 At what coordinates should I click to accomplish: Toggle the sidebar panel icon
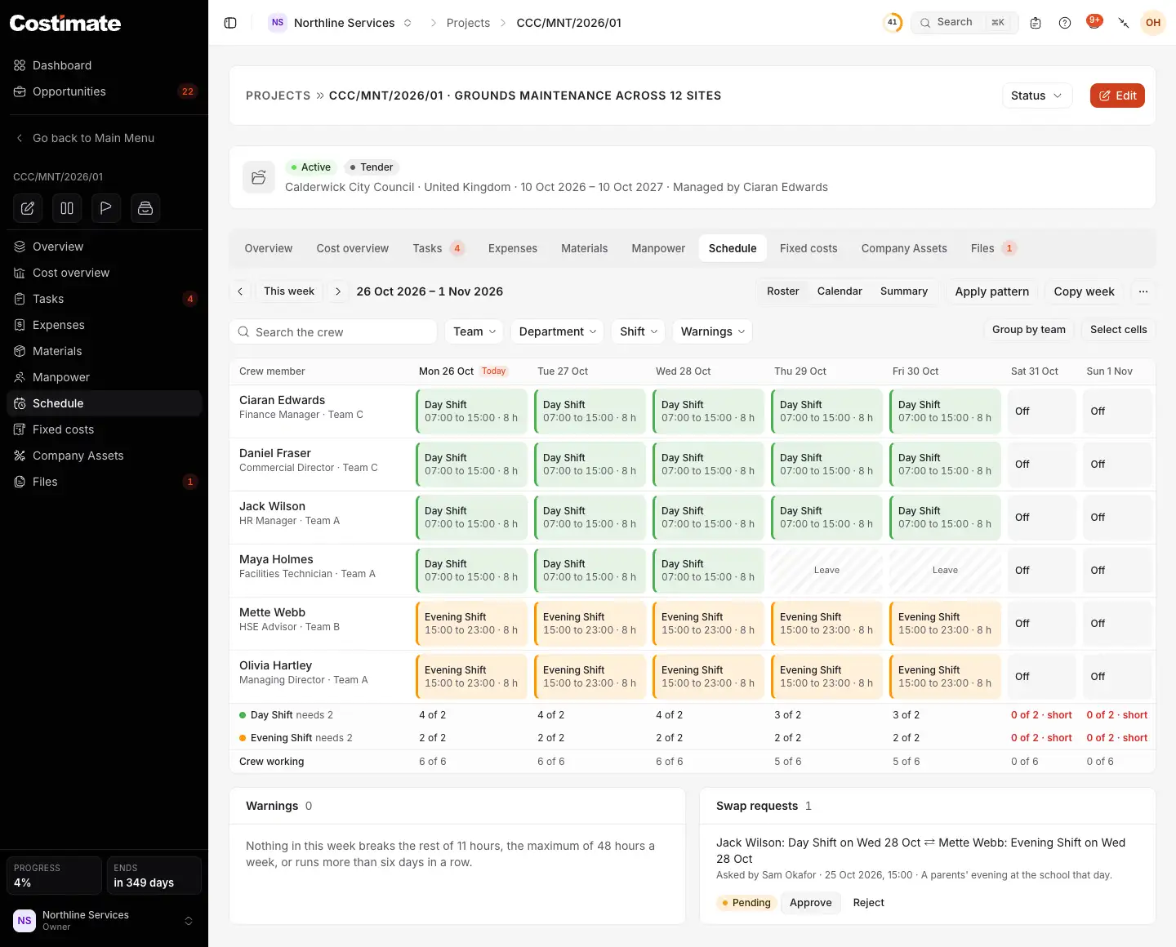pos(230,23)
